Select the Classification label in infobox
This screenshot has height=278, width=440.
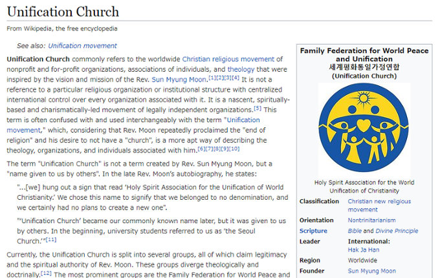[x=319, y=202]
